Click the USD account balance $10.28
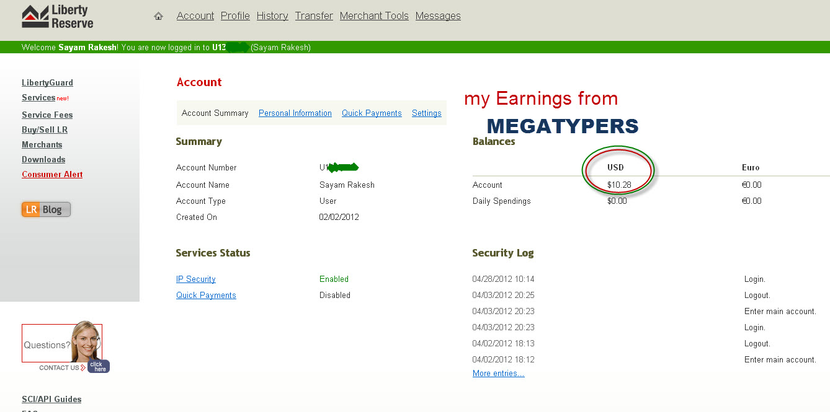Viewport: 830px width, 412px height. (x=619, y=185)
